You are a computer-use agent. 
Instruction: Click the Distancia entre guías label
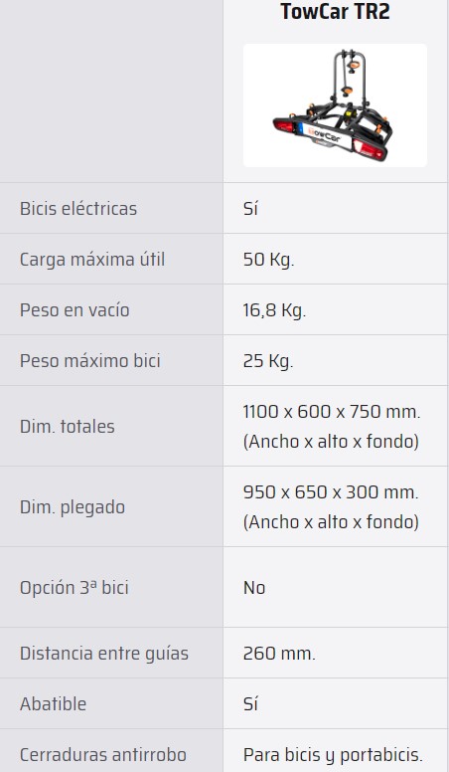(x=104, y=654)
